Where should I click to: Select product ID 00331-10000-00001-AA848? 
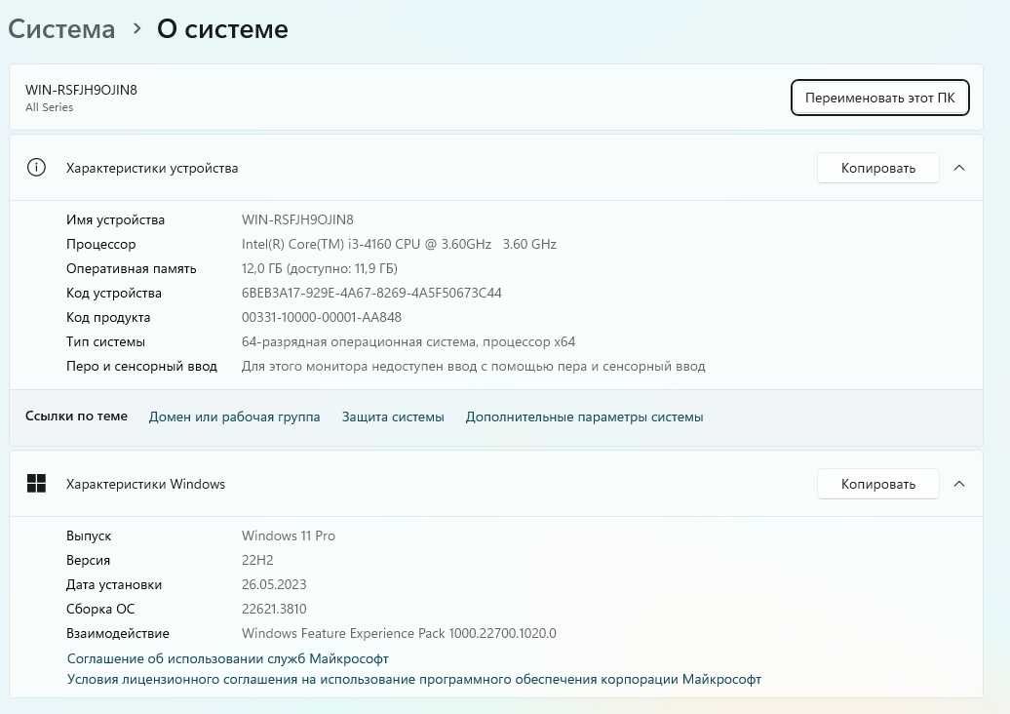(x=322, y=318)
